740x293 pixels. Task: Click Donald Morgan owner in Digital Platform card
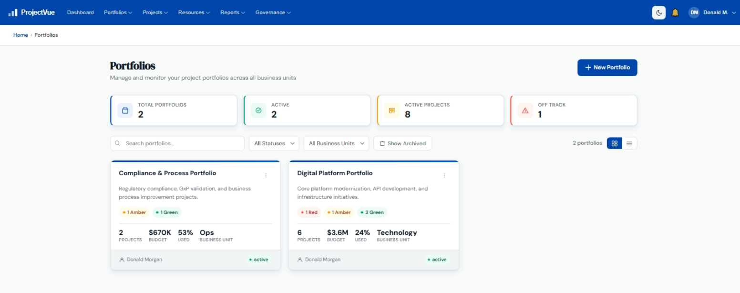coord(319,260)
